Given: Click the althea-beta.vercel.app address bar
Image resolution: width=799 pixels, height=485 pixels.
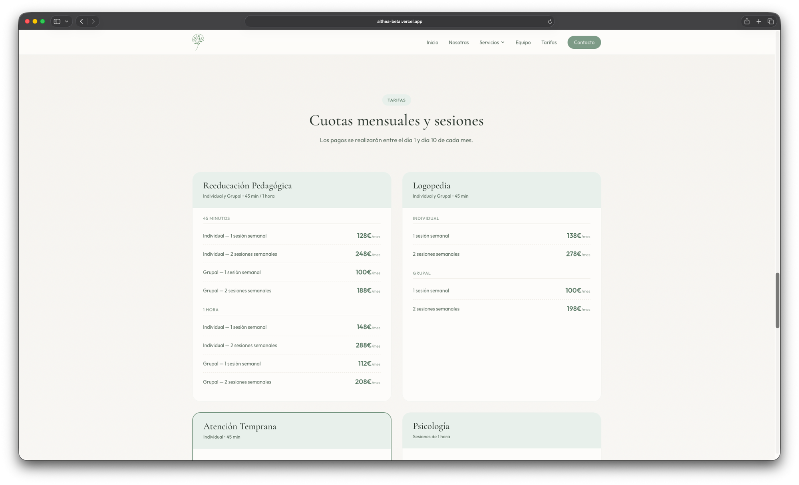Looking at the screenshot, I should tap(399, 21).
